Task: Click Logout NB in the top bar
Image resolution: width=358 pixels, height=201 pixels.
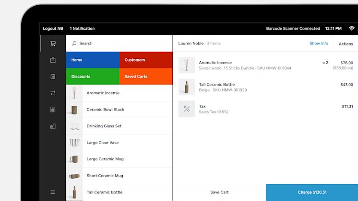Action: pos(53,28)
